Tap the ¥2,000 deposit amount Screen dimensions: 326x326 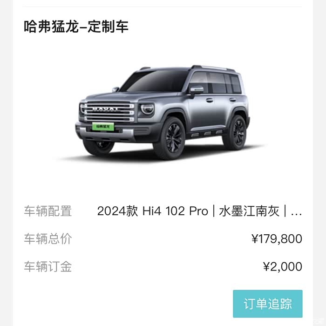coord(283,266)
